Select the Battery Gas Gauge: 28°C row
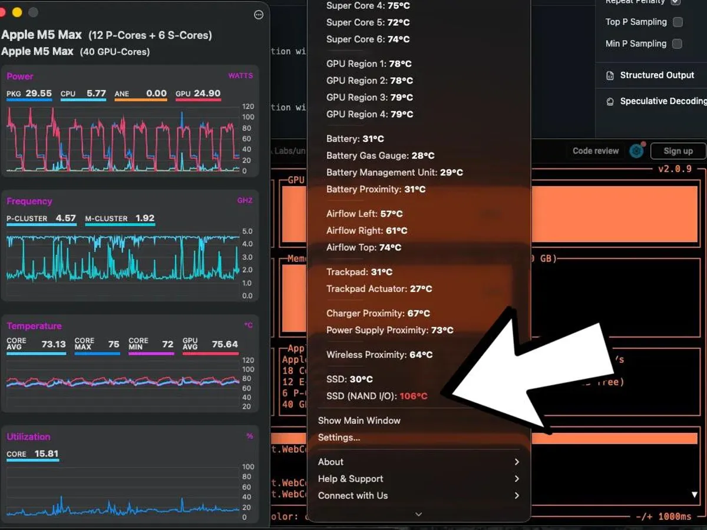Viewport: 707px width, 530px height. (x=381, y=156)
